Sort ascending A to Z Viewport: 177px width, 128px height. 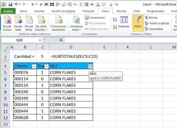[x=115, y=19]
